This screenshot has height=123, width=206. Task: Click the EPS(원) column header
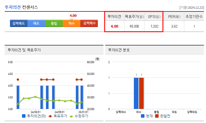click(154, 16)
